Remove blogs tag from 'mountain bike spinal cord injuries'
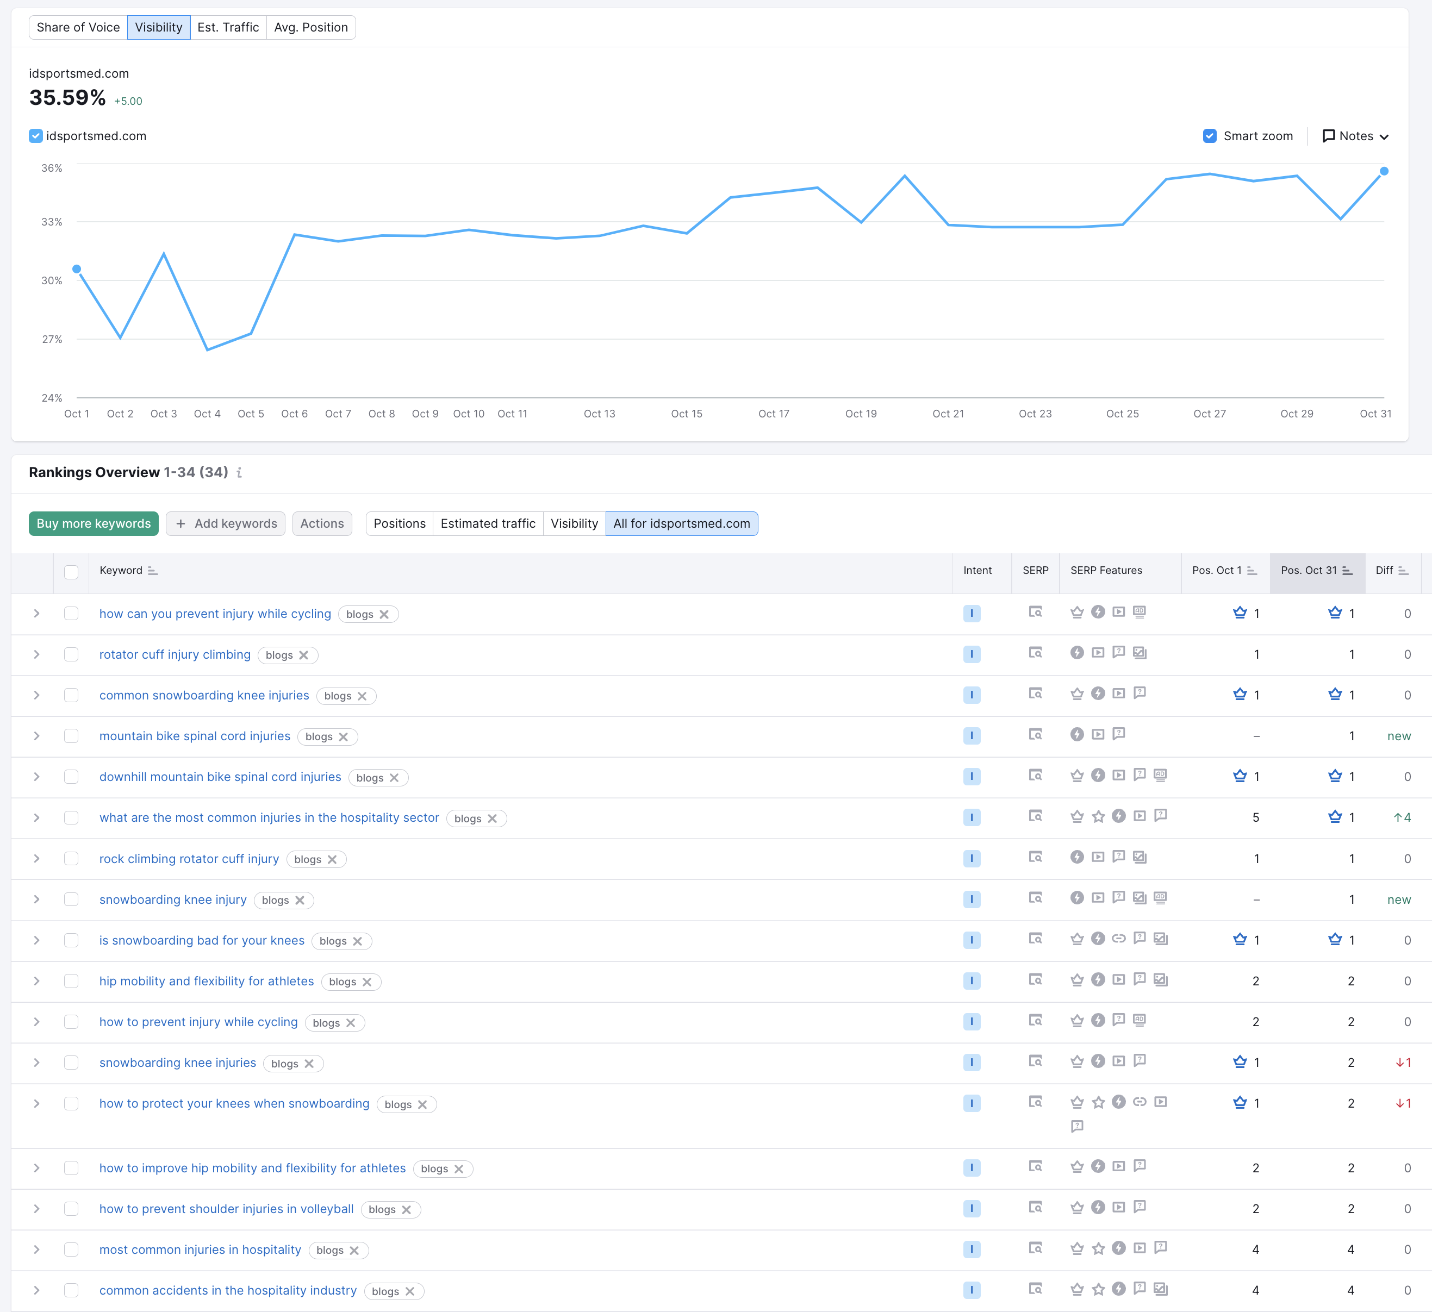 point(344,737)
